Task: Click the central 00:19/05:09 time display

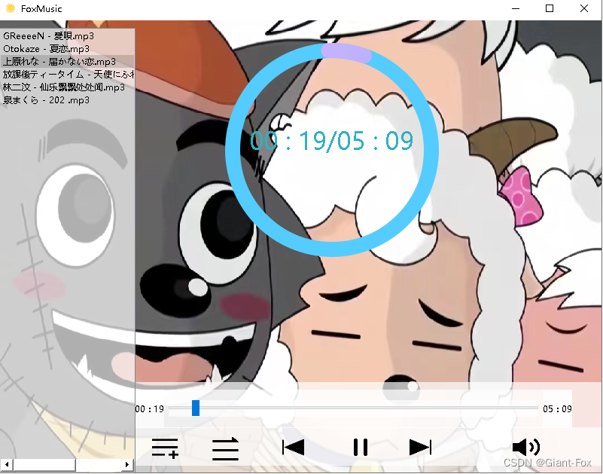Action: pos(331,141)
